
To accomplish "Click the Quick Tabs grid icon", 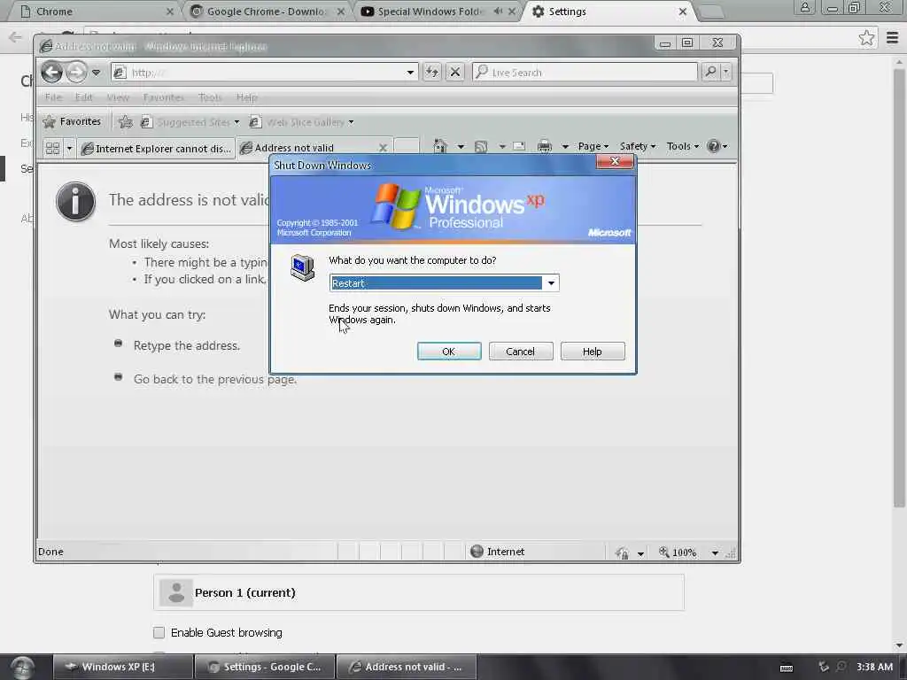I will [x=52, y=148].
